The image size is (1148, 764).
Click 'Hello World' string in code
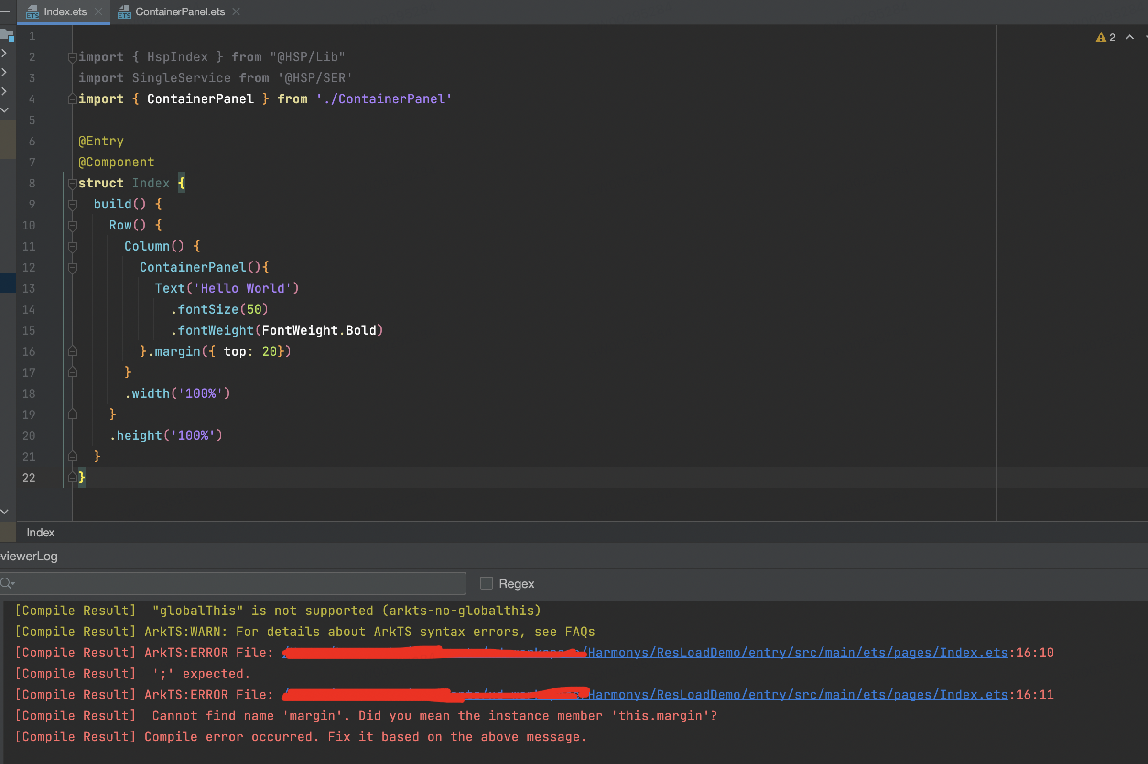[x=243, y=288]
